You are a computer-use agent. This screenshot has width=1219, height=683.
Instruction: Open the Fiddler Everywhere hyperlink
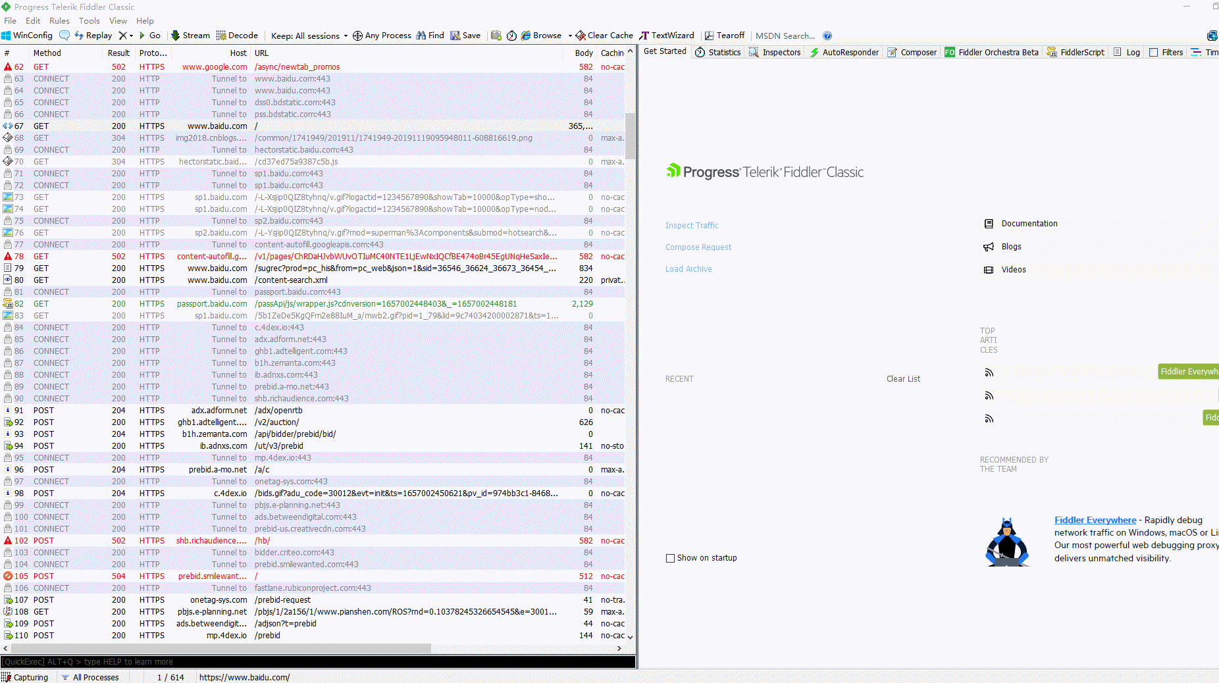pos(1095,520)
